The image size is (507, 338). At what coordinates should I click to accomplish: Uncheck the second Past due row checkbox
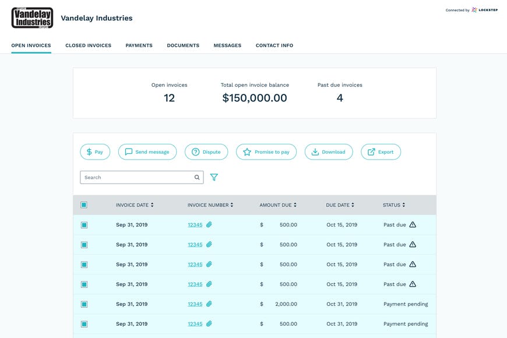(84, 245)
